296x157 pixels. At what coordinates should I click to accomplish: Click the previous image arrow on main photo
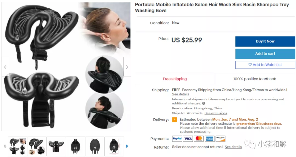pos(5,67)
